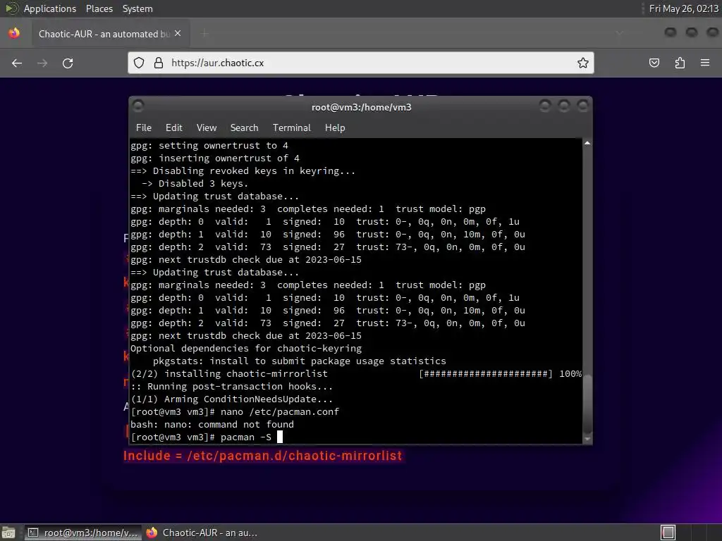Open the terminal View menu

tap(207, 128)
